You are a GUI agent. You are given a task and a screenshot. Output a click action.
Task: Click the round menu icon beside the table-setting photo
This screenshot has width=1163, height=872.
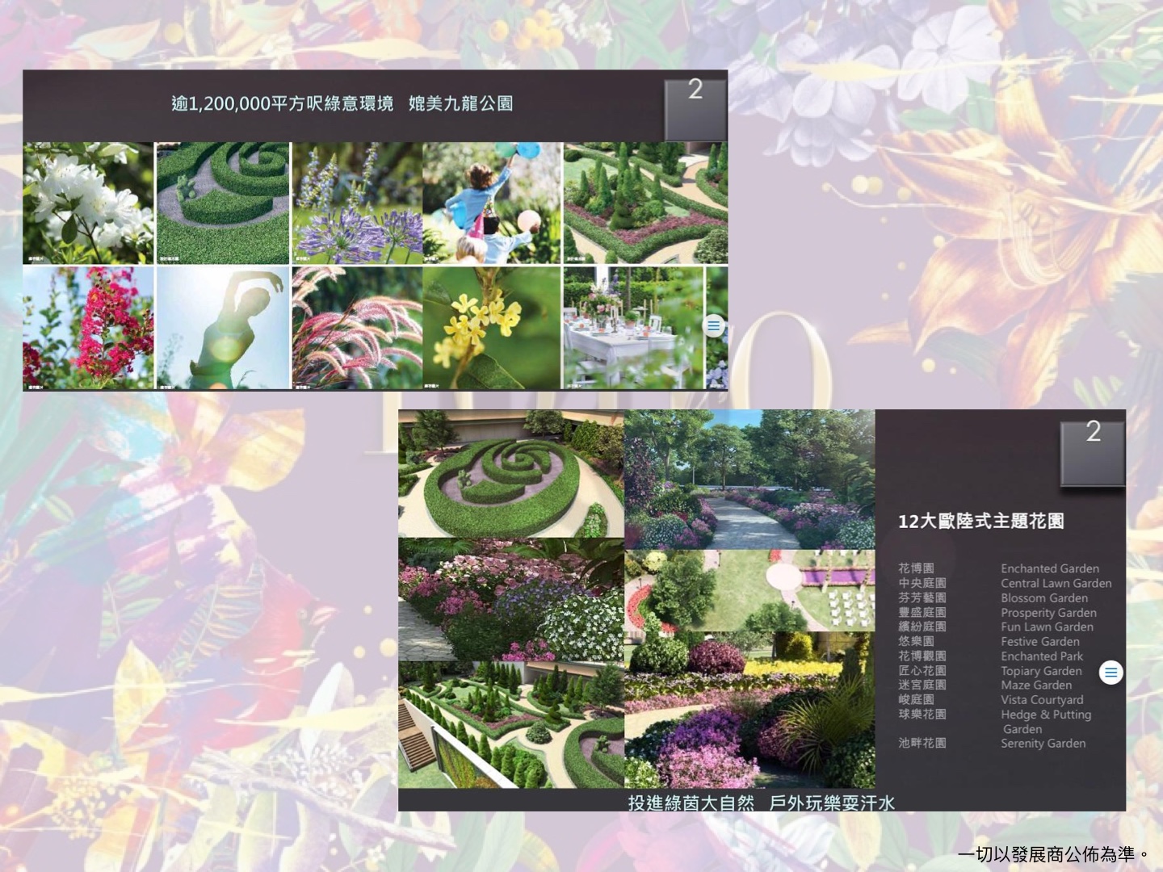713,326
